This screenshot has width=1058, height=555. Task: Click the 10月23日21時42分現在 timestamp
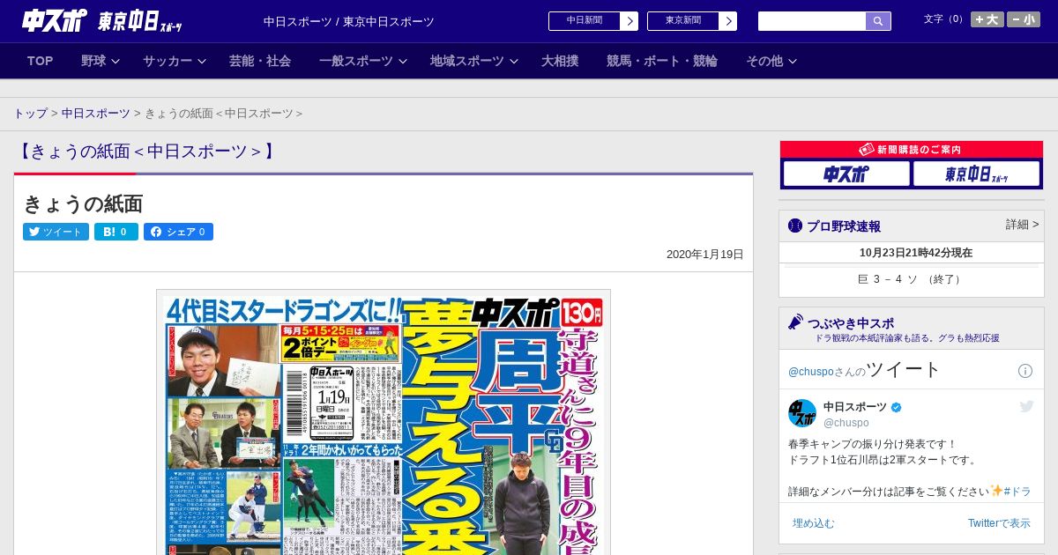point(916,253)
